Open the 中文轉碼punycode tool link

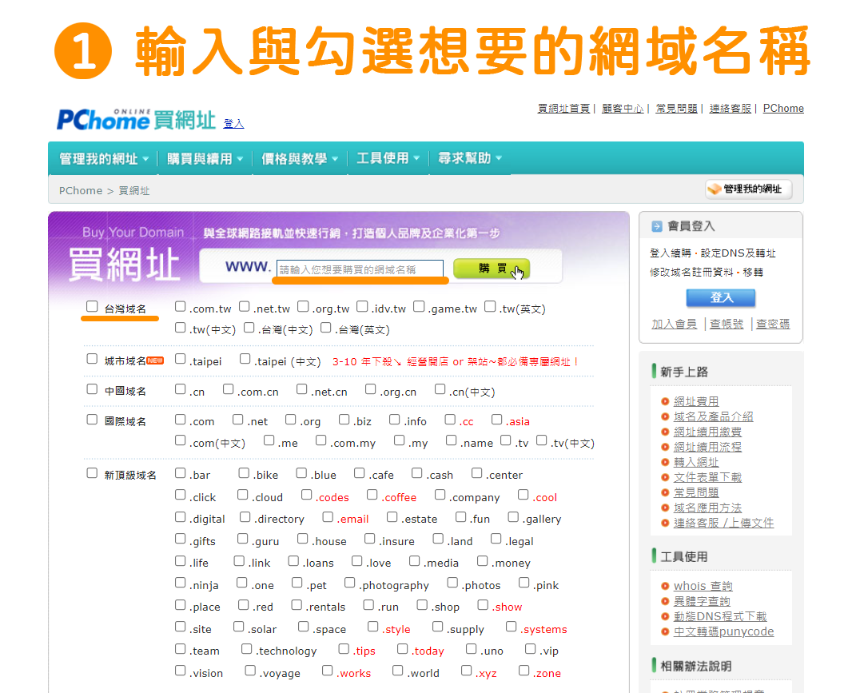pos(723,631)
